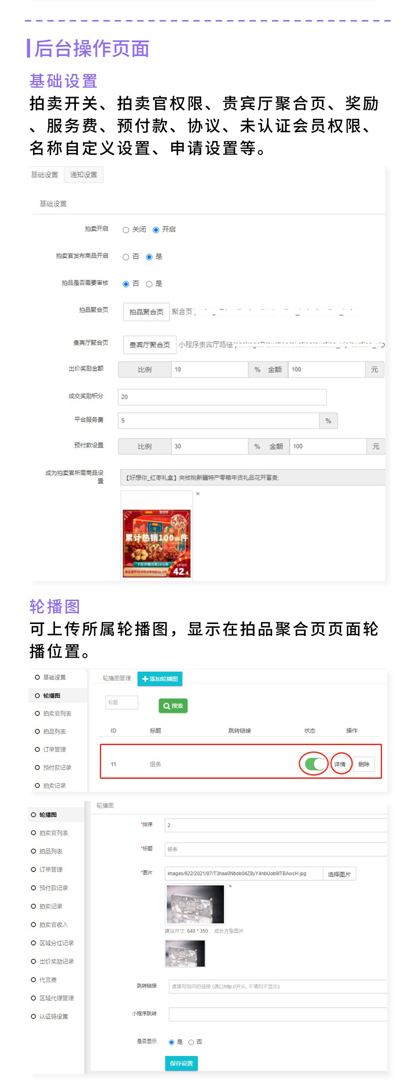Click the 跳转链接 URL input field
This screenshot has width=413, height=1082.
pos(278,987)
